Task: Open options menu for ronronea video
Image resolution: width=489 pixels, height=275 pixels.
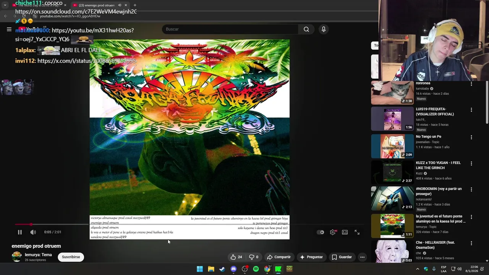Action: click(471, 84)
